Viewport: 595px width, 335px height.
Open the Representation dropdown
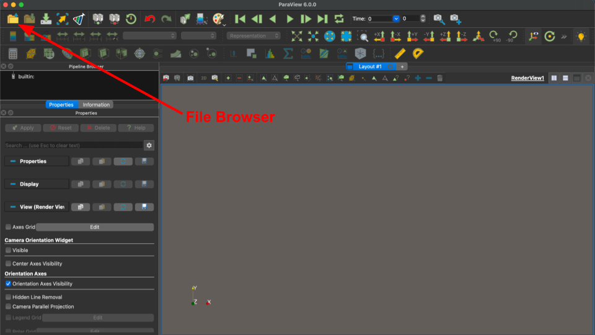(x=253, y=36)
